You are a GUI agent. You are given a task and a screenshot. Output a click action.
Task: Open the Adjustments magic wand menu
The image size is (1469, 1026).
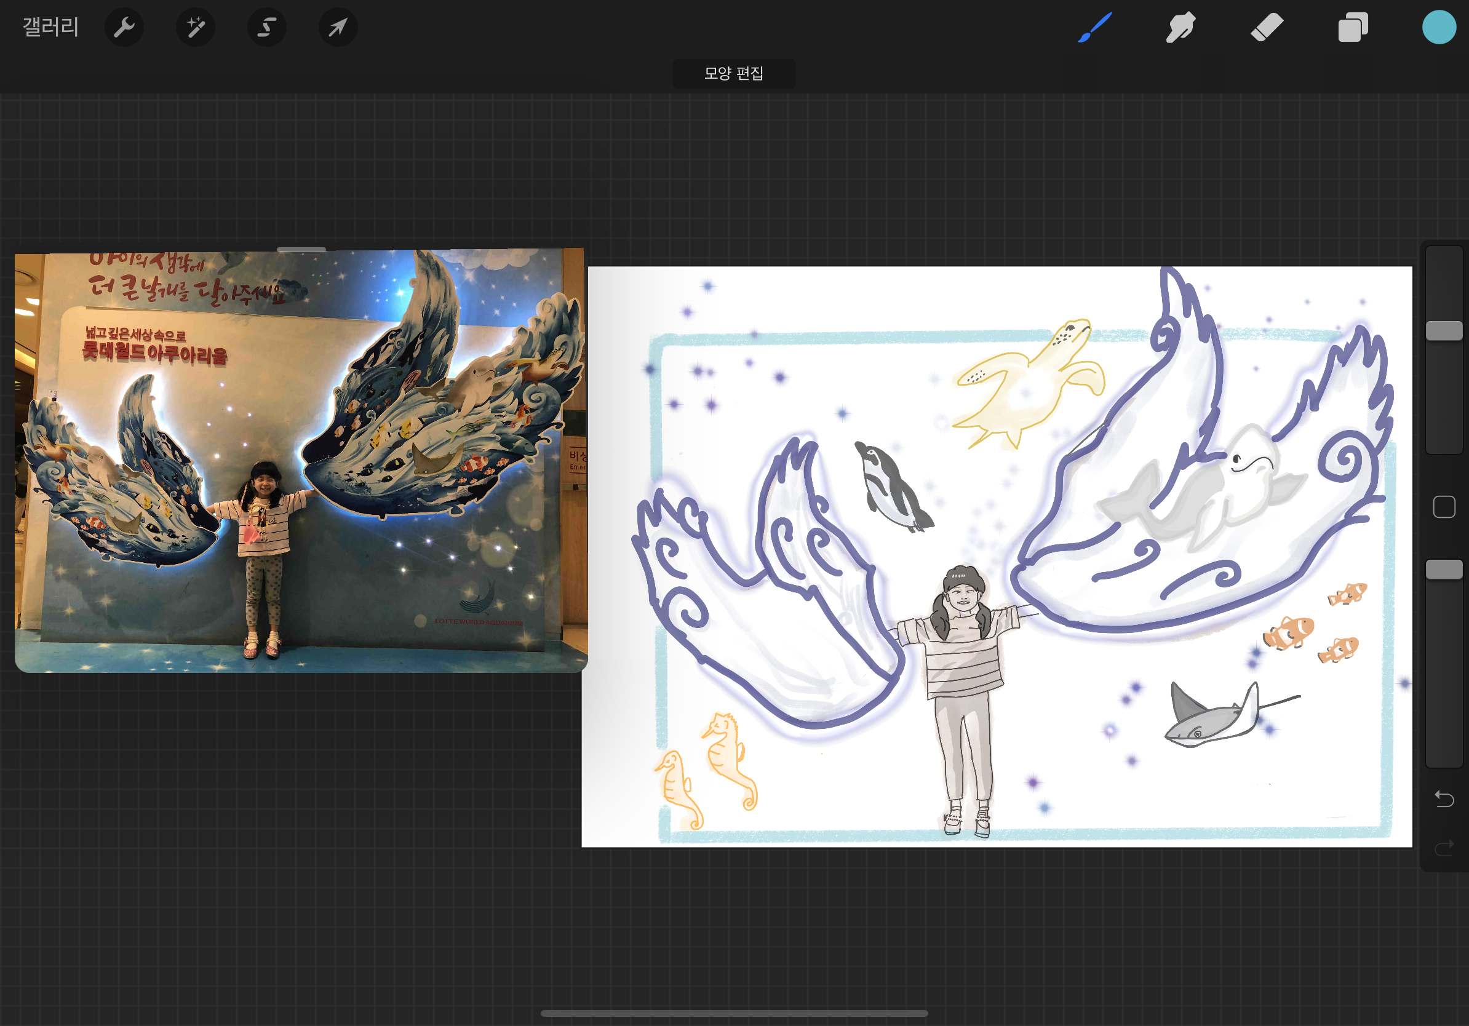pos(196,28)
